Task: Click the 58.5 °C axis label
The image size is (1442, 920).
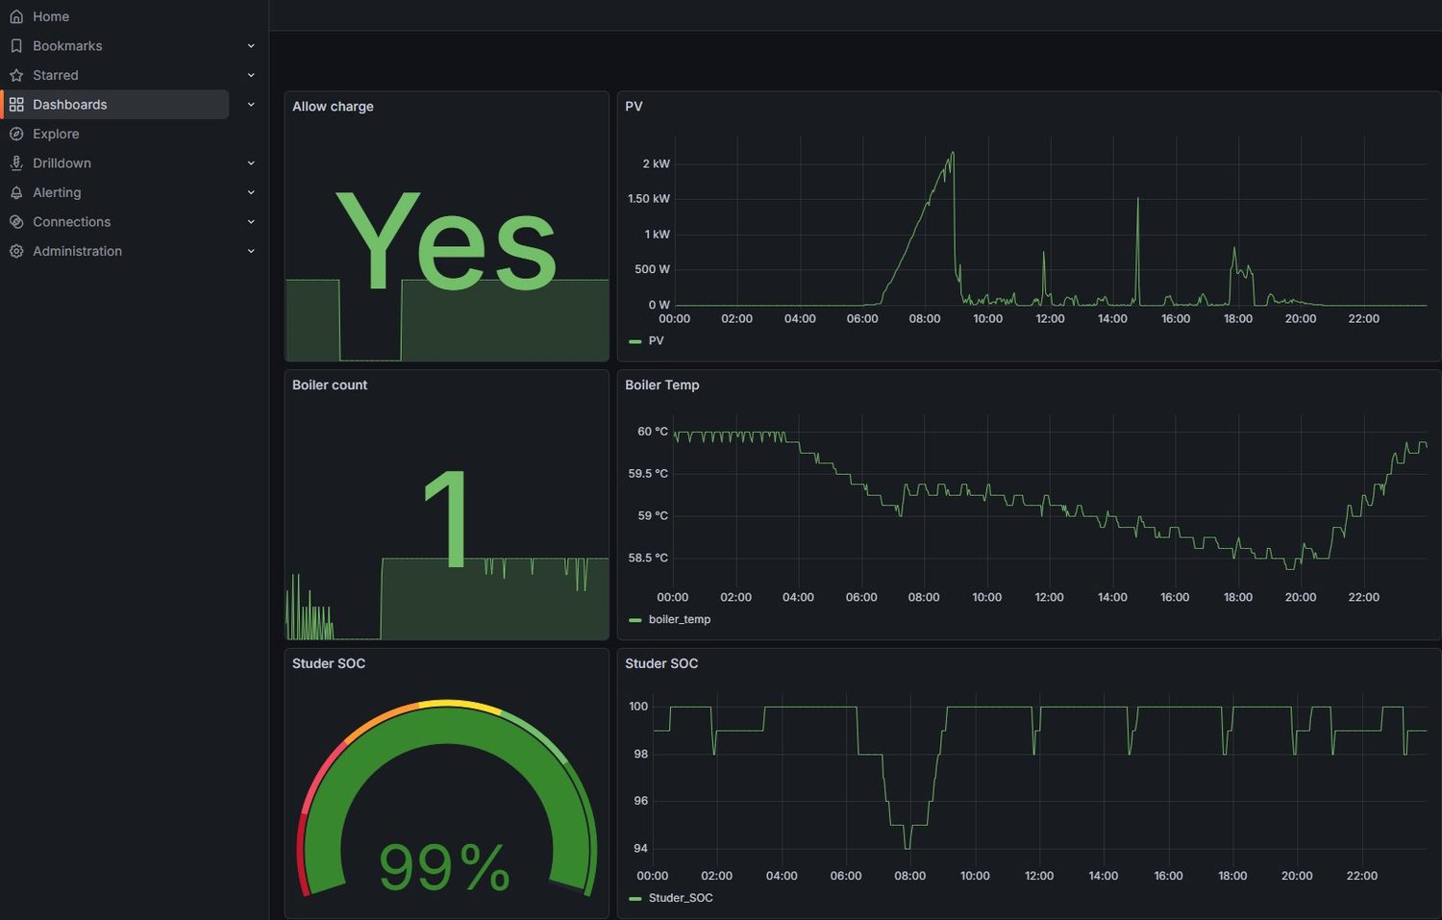Action: (x=648, y=559)
